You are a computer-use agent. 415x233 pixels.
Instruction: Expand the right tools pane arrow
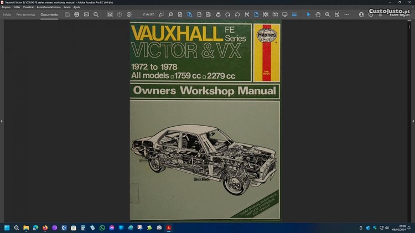(x=413, y=121)
